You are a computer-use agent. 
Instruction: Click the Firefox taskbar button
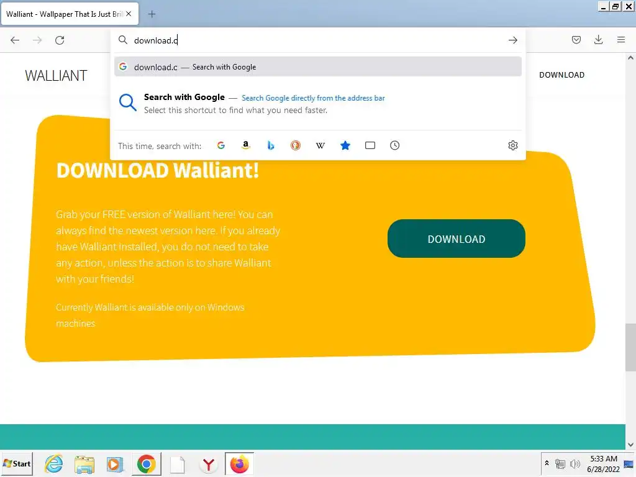239,463
